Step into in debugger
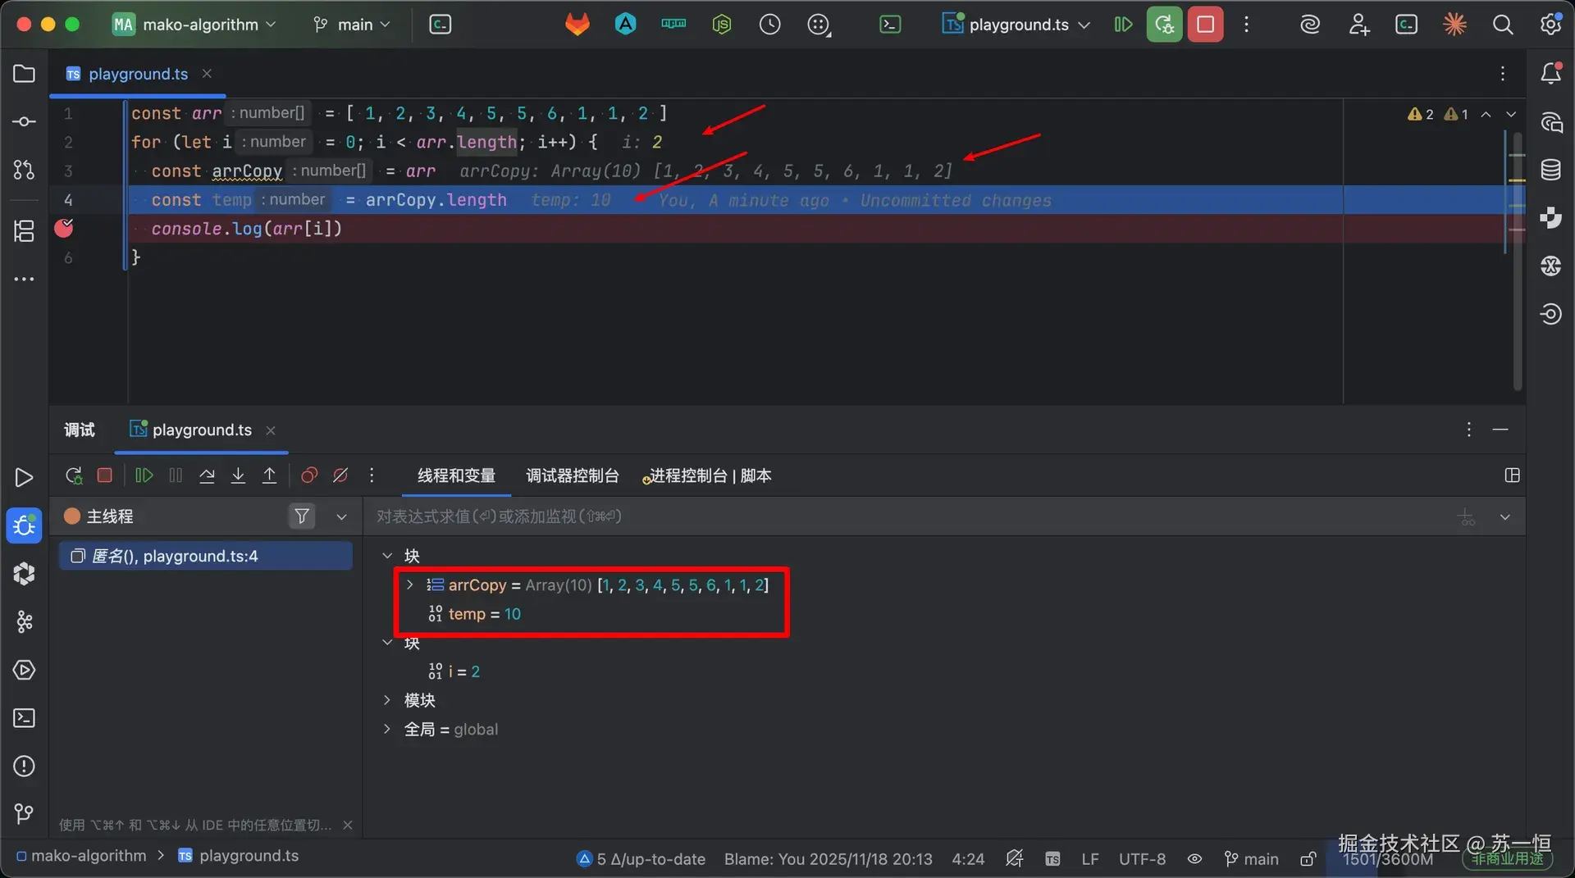 tap(238, 475)
